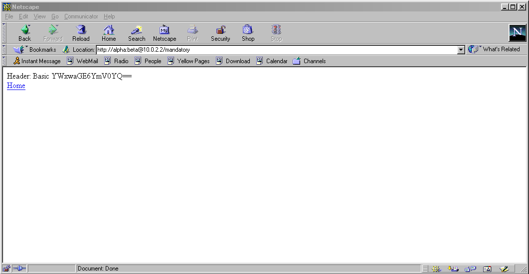Viewport: 529px width, 274px height.
Task: Reload the current page
Action: click(81, 33)
